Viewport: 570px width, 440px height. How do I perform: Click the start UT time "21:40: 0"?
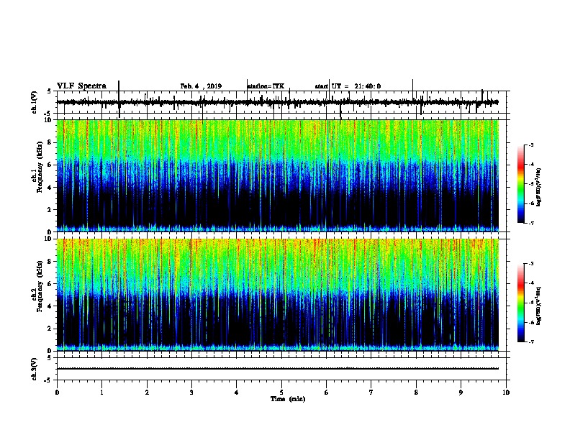pos(368,86)
